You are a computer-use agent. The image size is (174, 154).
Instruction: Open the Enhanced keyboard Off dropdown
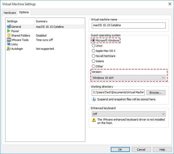(x=128, y=114)
